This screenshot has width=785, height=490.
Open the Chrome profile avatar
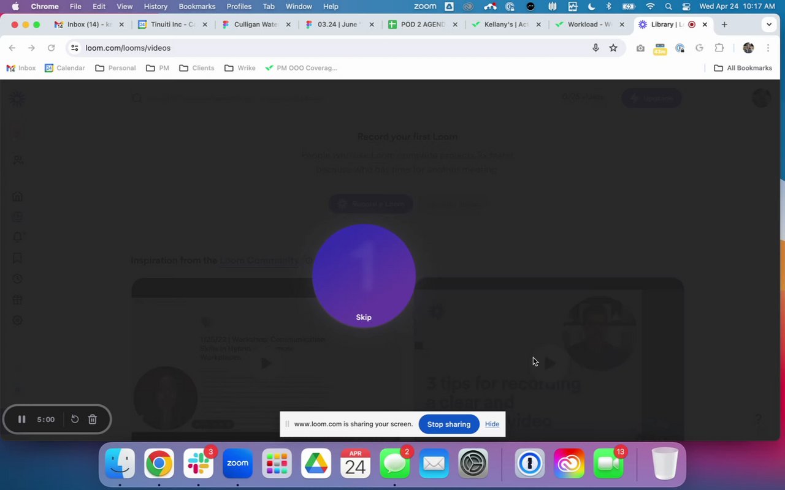748,48
